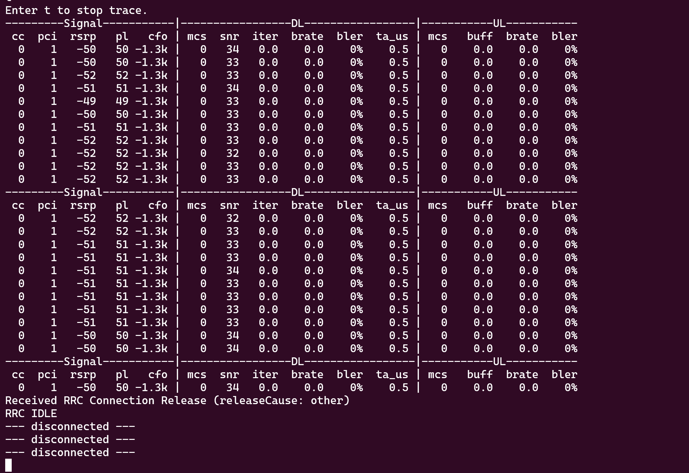The height and width of the screenshot is (473, 689).
Task: Click the 'snr' column header in second table
Action: point(229,205)
